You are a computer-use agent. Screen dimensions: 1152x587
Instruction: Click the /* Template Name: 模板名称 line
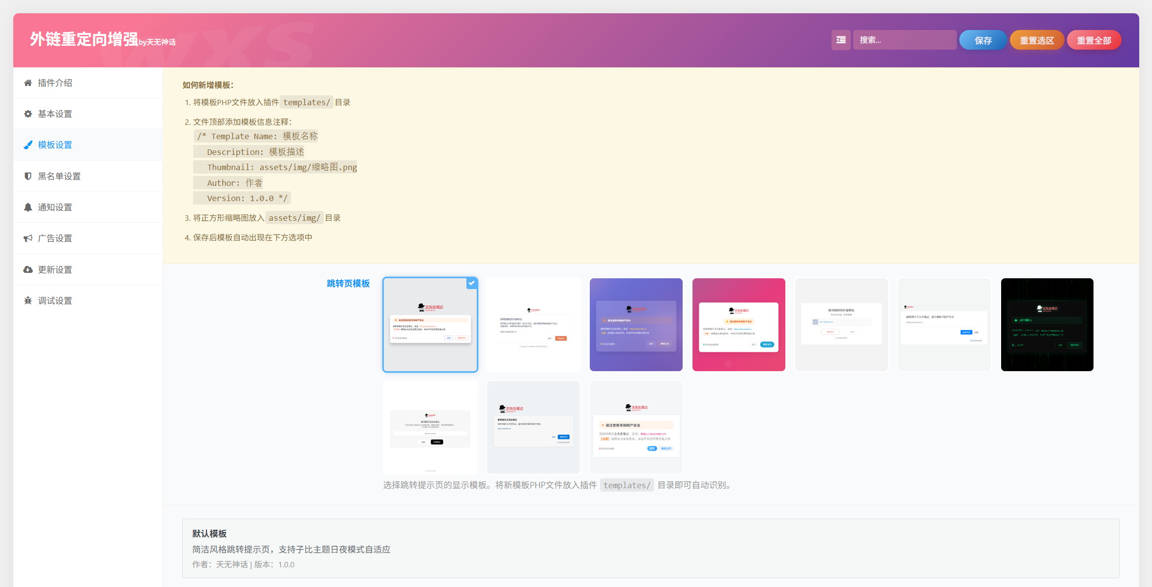[256, 136]
